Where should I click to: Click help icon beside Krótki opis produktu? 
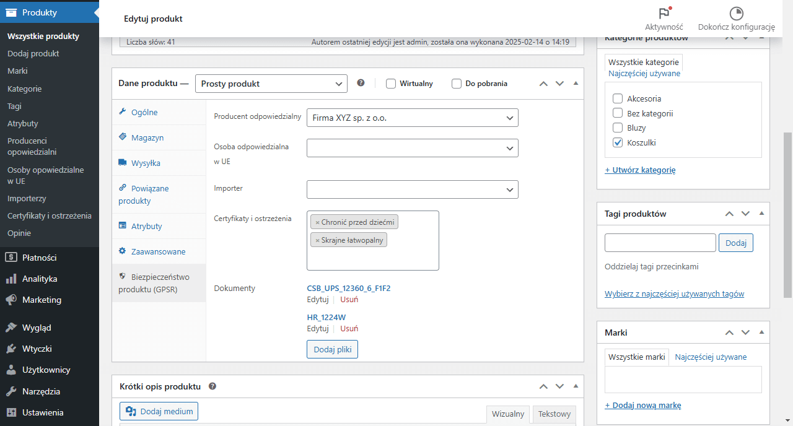(x=212, y=386)
